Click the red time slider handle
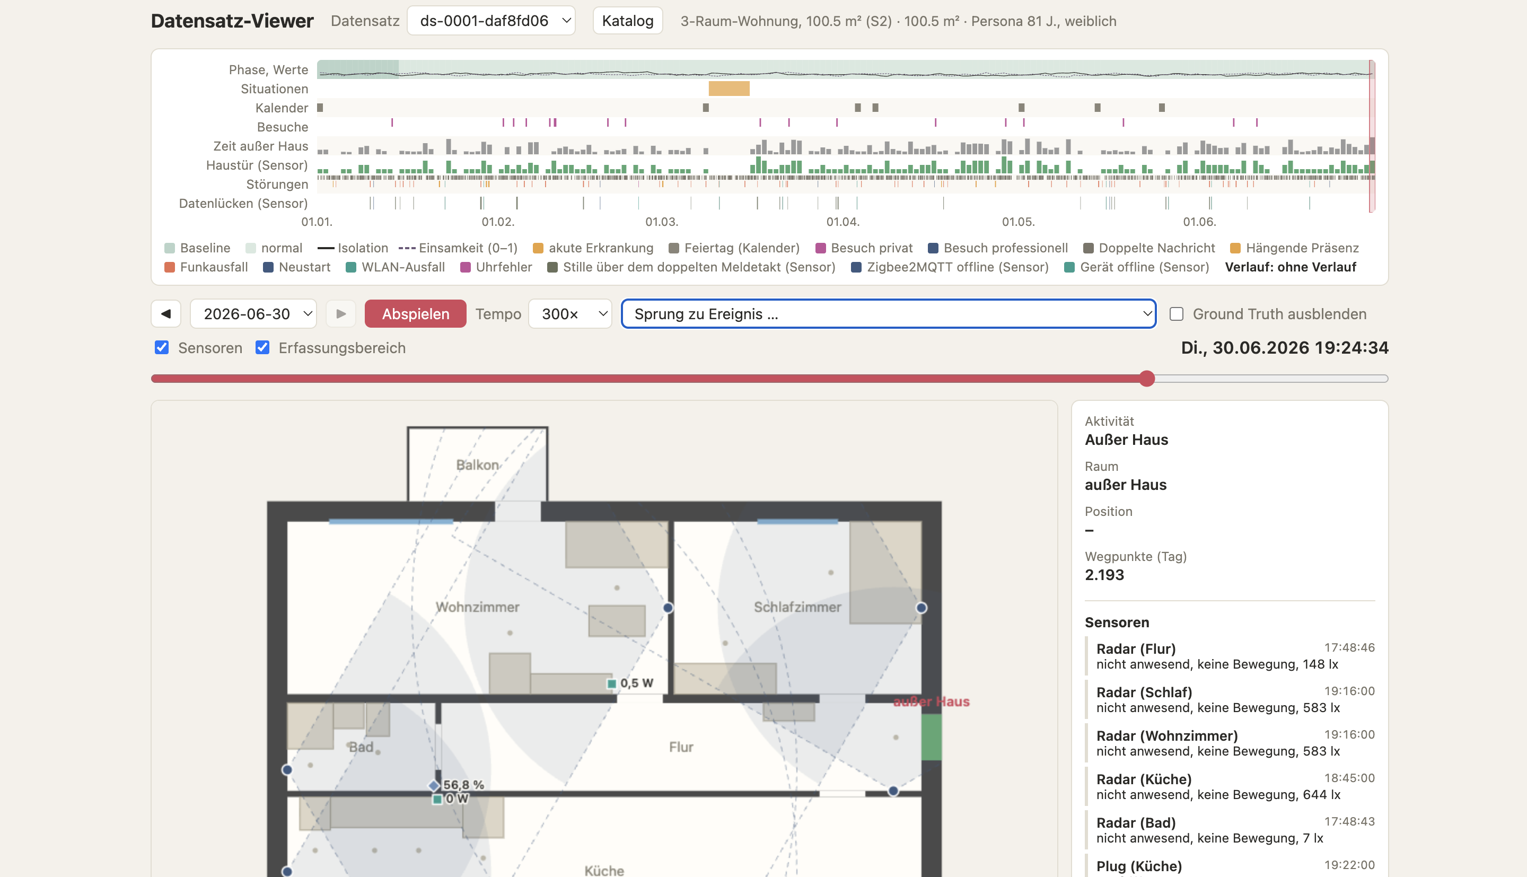The image size is (1527, 877). pyautogui.click(x=1147, y=378)
